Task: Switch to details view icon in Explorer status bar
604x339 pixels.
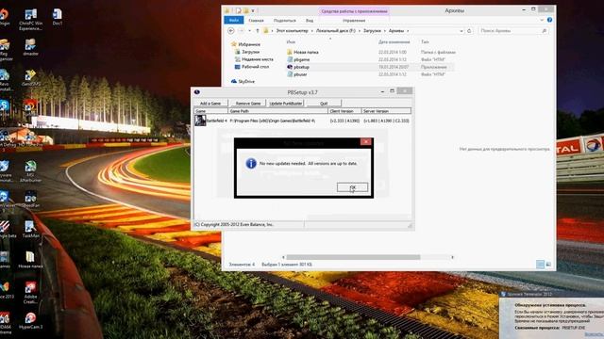Action: 540,264
